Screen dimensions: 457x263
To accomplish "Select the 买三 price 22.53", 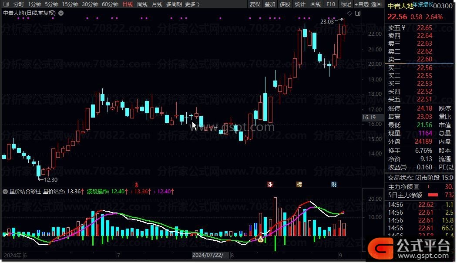I will point(424,84).
